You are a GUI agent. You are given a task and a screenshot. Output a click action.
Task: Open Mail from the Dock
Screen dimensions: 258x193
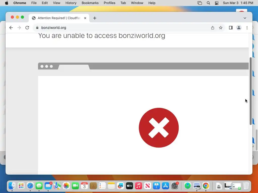48,186
